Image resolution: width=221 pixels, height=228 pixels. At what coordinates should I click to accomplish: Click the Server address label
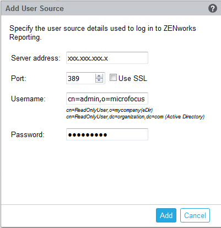36,58
